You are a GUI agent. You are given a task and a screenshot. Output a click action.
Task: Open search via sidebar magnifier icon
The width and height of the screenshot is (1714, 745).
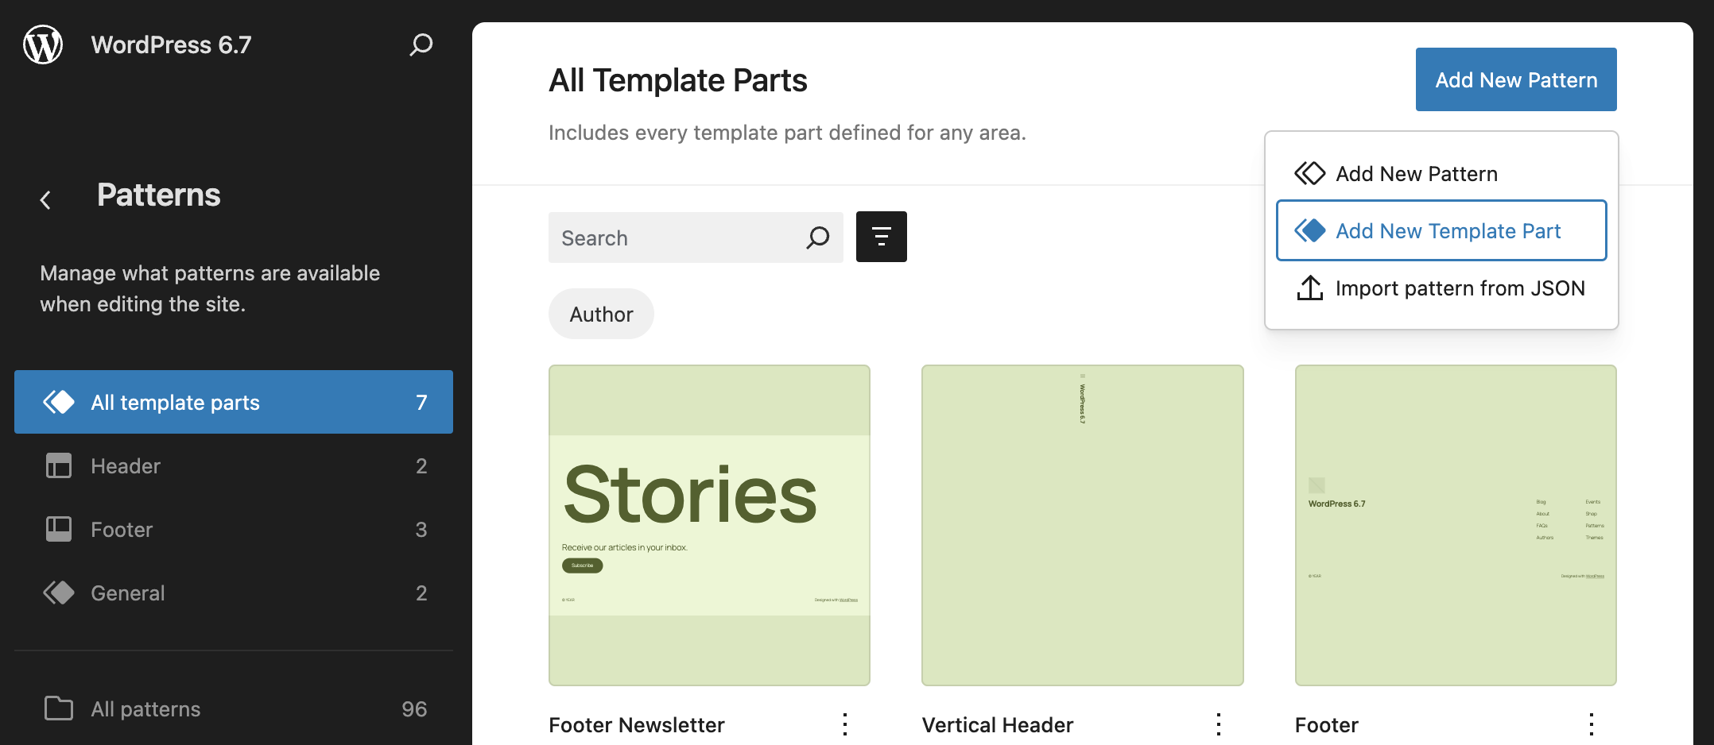coord(421,45)
